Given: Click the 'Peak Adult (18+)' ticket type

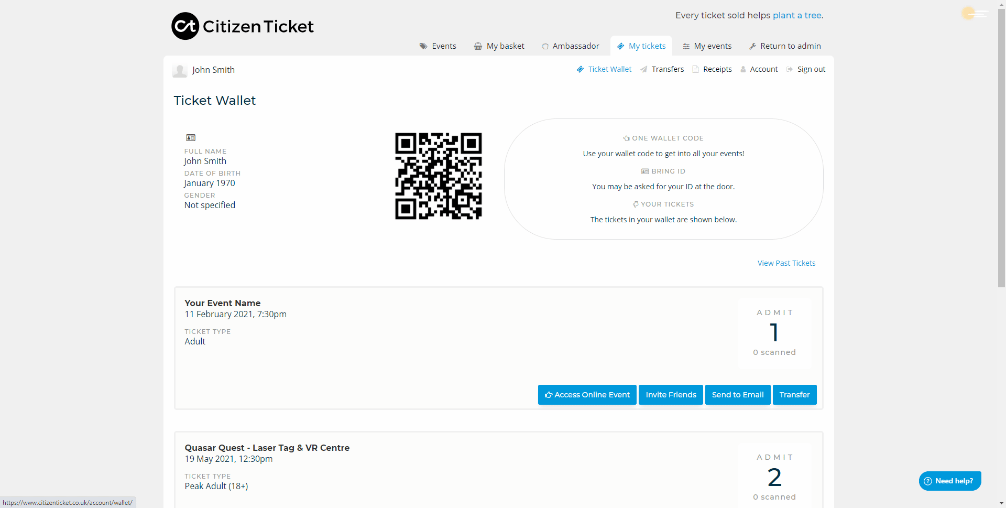Looking at the screenshot, I should click(x=216, y=486).
